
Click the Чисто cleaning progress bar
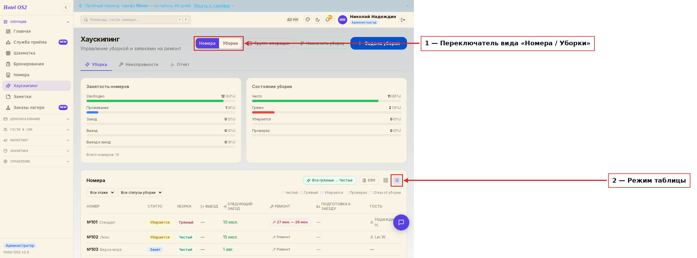tap(327, 101)
